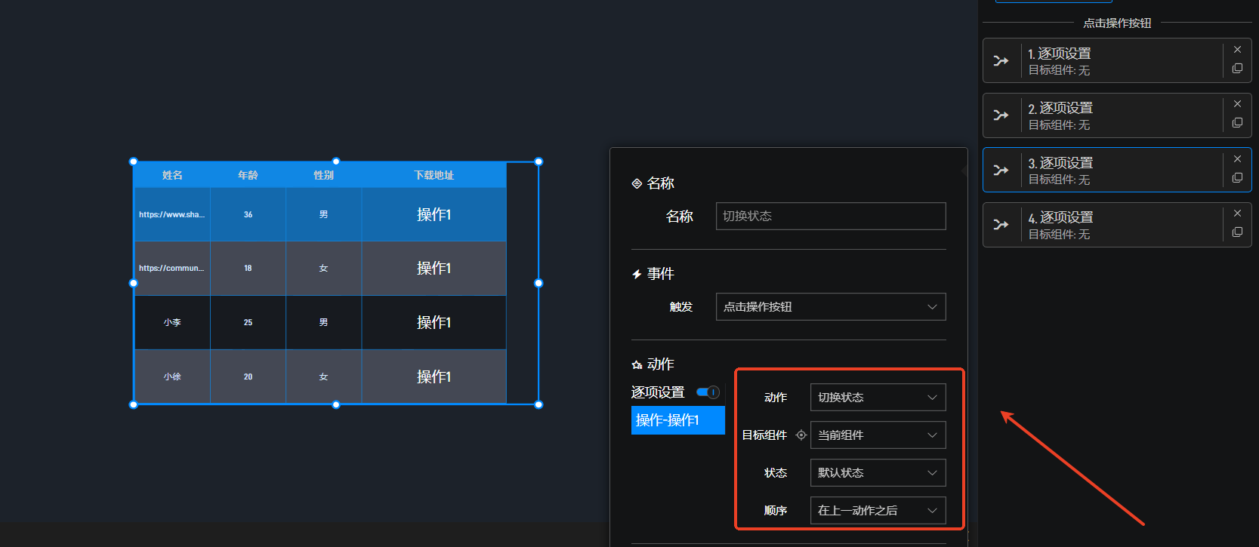Open the 目标组件 dropdown showing 当前组件
This screenshot has width=1259, height=547.
point(877,435)
